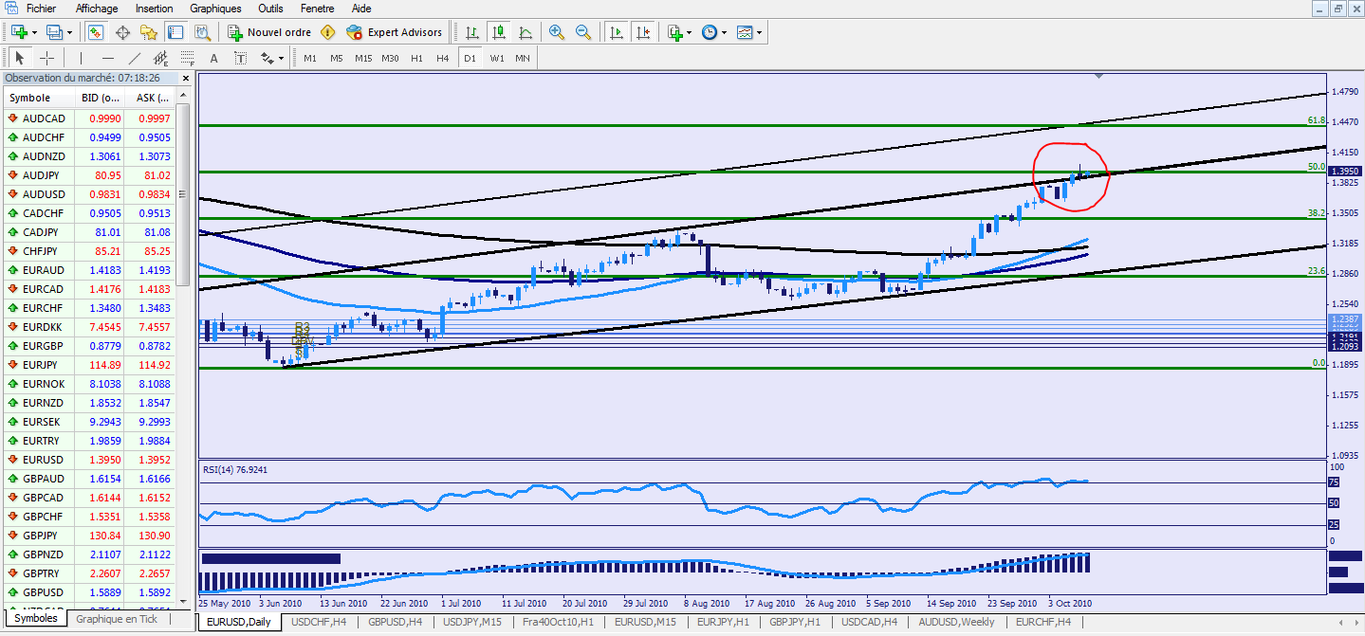This screenshot has height=636, width=1365.
Task: Click the Expert Advisors button
Action: pos(395,32)
